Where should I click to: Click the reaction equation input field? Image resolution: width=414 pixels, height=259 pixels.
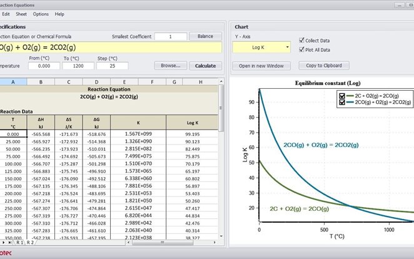click(111, 48)
